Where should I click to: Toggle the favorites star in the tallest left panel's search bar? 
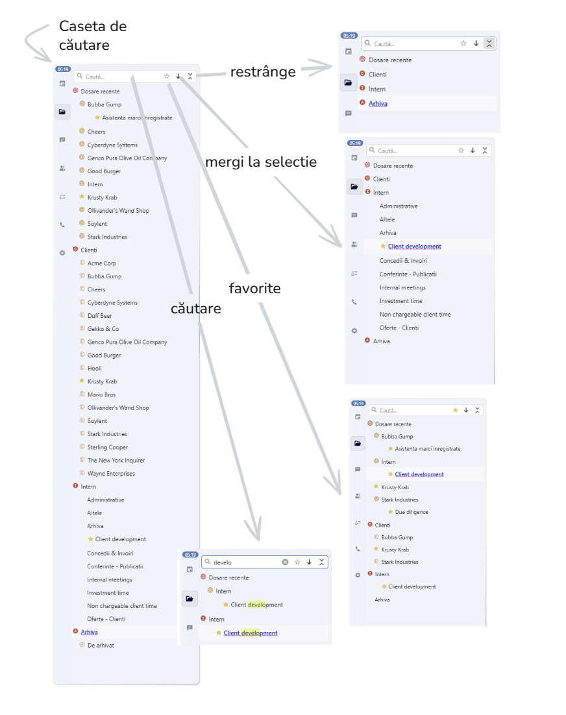[x=167, y=77]
